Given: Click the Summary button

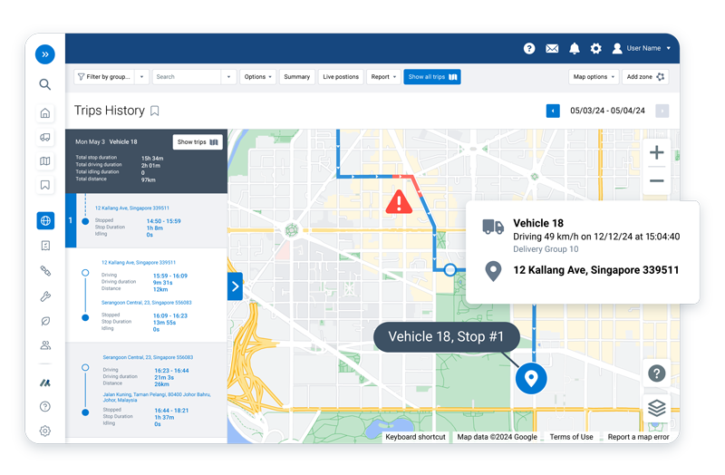Looking at the screenshot, I should tap(296, 77).
